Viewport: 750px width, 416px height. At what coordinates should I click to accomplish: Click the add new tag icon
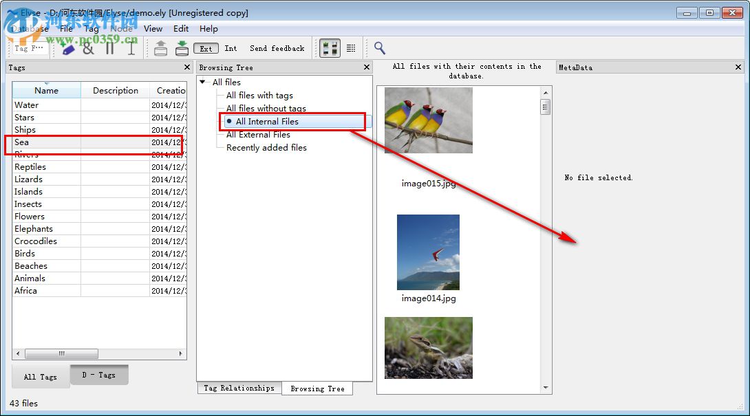[x=68, y=48]
